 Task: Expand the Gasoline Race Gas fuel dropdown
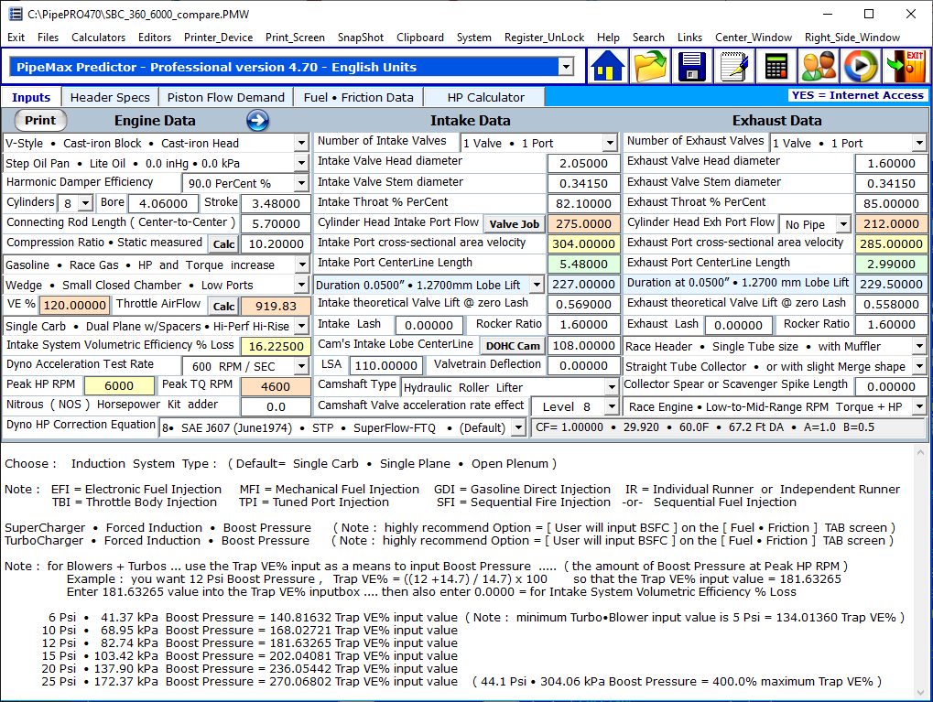(x=301, y=265)
